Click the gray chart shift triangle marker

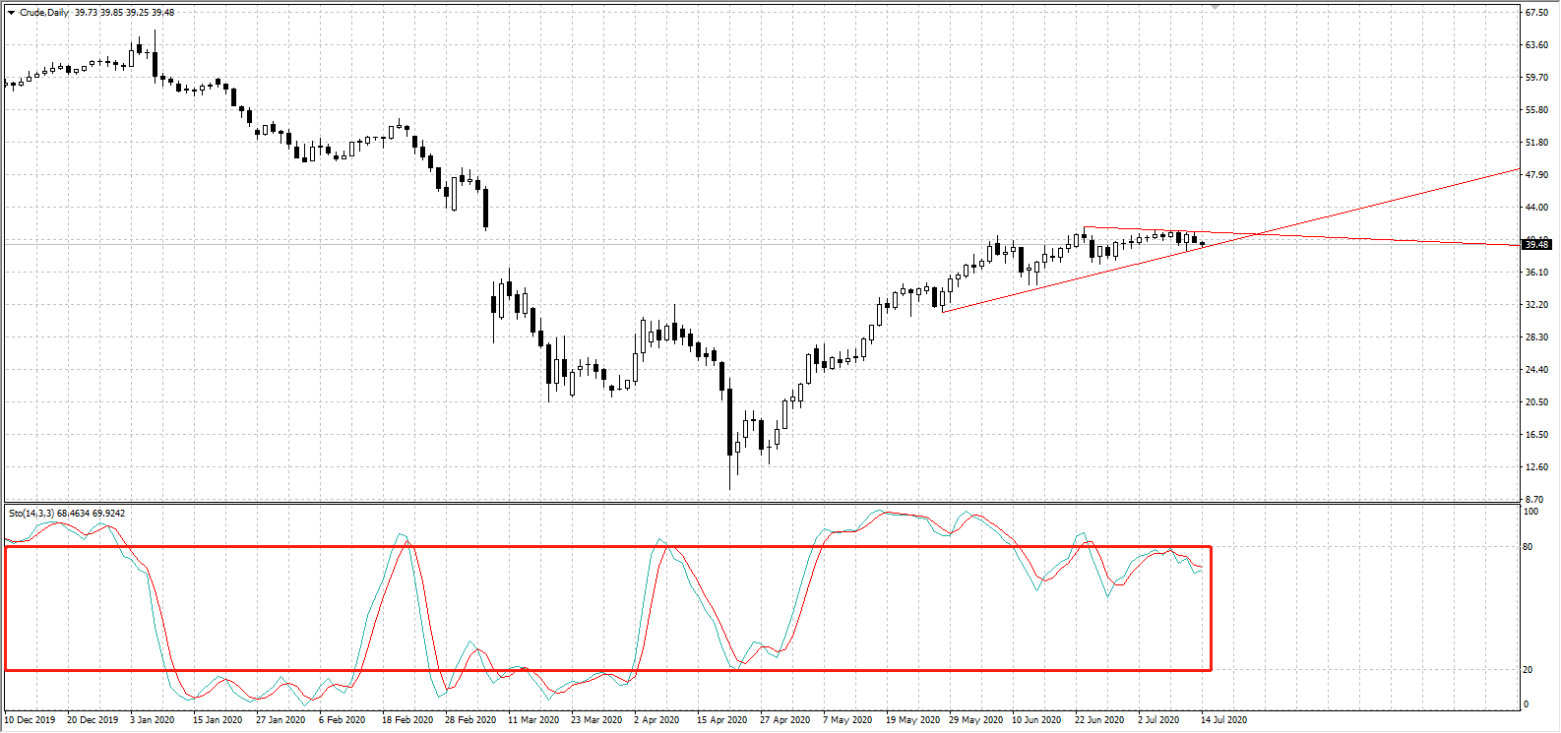click(x=1217, y=8)
